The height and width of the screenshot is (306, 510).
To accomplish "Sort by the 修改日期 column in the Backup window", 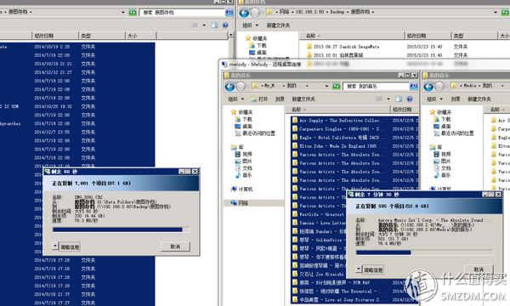I will 428,36.
